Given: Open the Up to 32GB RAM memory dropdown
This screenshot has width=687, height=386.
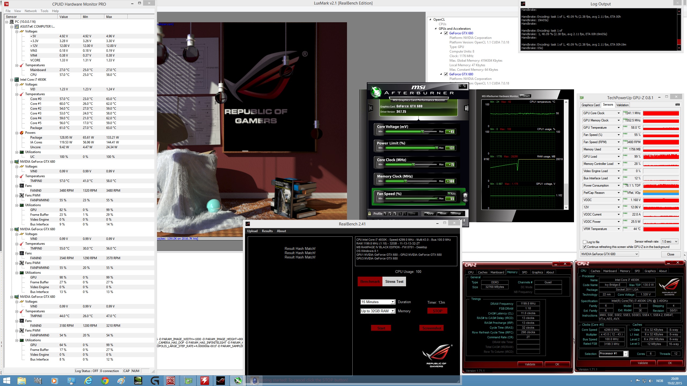Looking at the screenshot, I should click(x=378, y=311).
